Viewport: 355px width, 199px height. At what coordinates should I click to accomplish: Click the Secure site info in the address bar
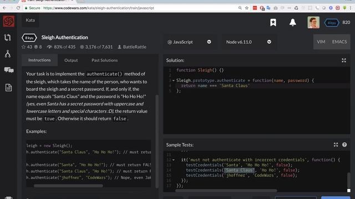(x=33, y=8)
